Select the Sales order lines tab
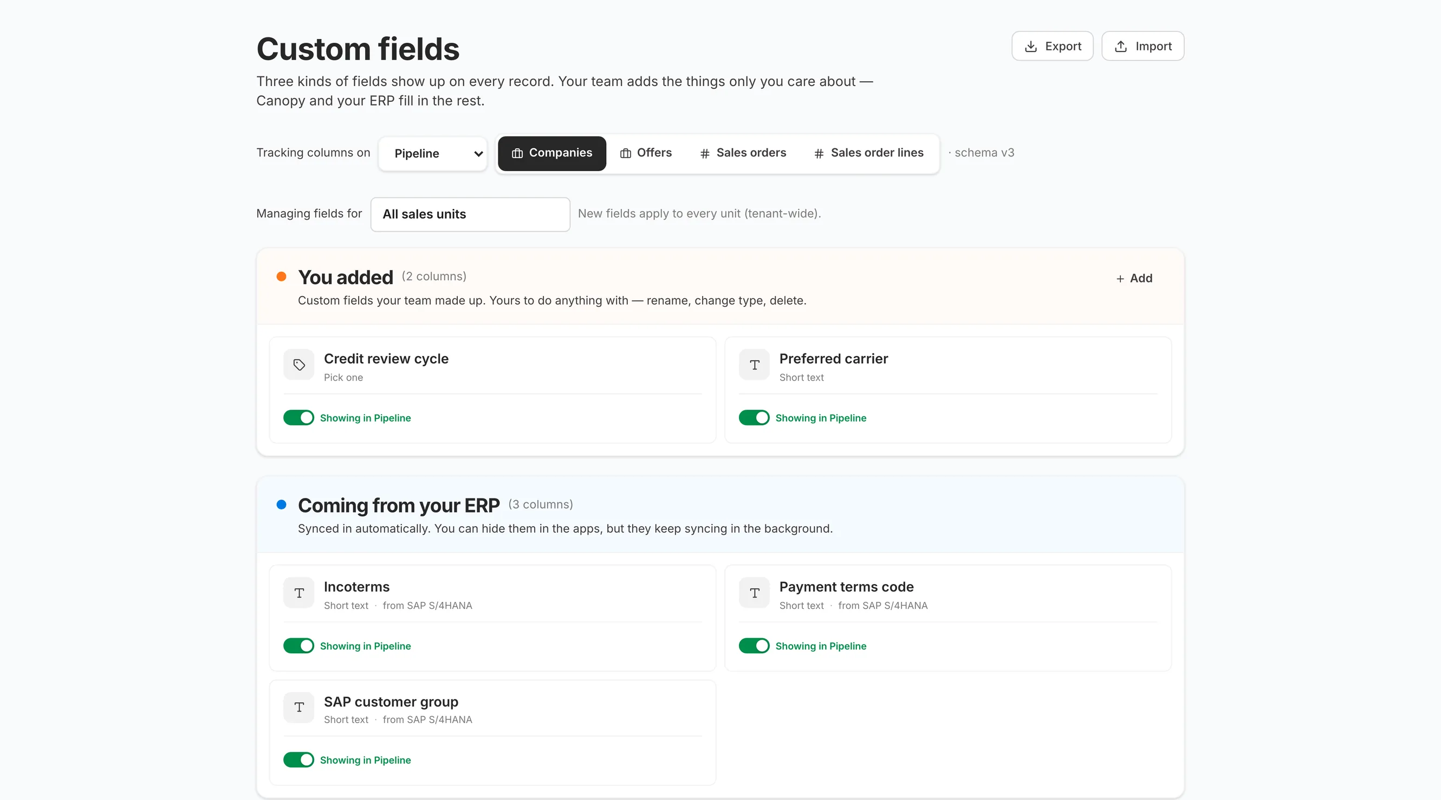 pyautogui.click(x=868, y=153)
